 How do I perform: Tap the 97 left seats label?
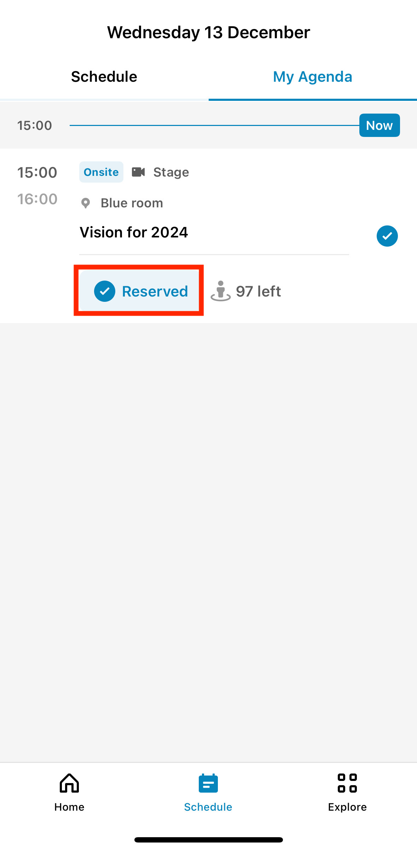click(258, 291)
